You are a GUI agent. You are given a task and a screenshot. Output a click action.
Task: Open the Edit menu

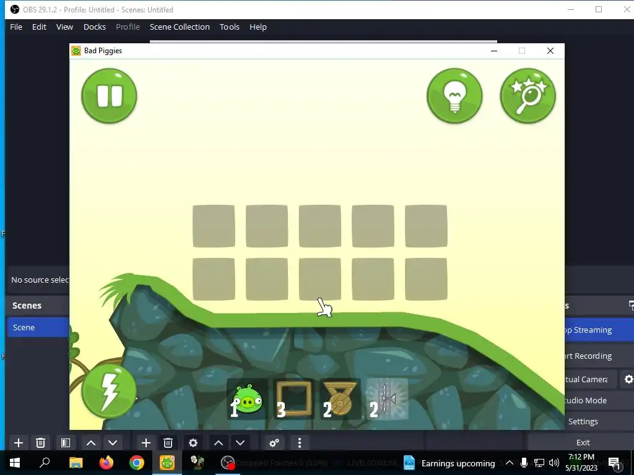[x=39, y=27]
